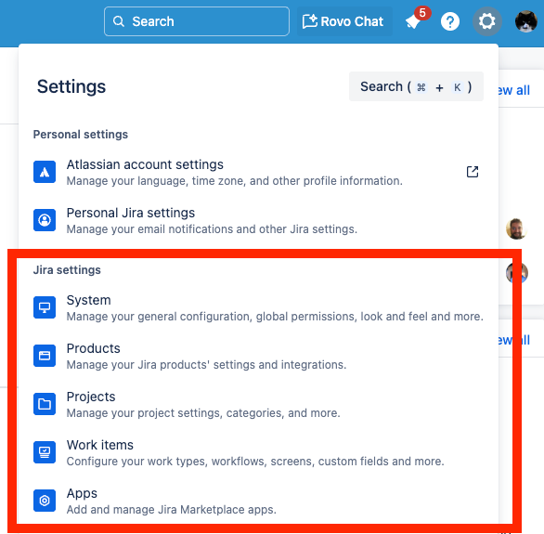The width and height of the screenshot is (544, 534).
Task: Click the upper 'ew all' link behind the panel
Action: coord(514,90)
